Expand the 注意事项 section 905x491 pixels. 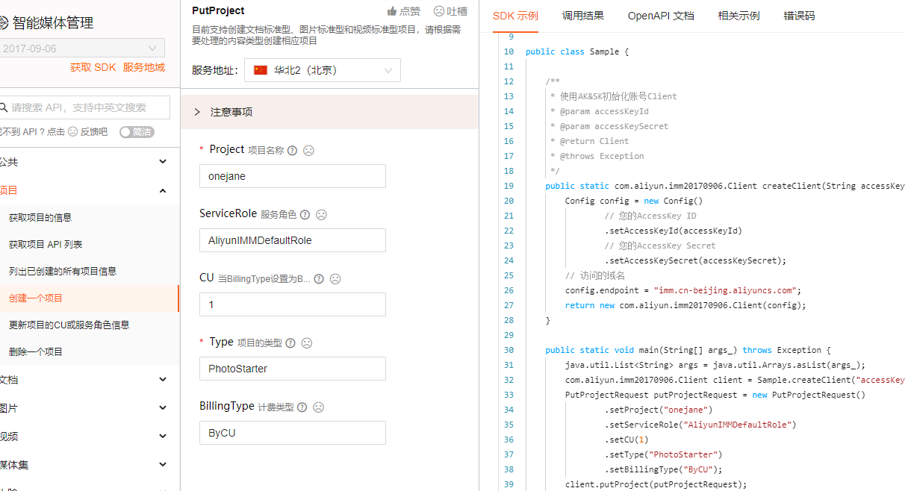(329, 112)
